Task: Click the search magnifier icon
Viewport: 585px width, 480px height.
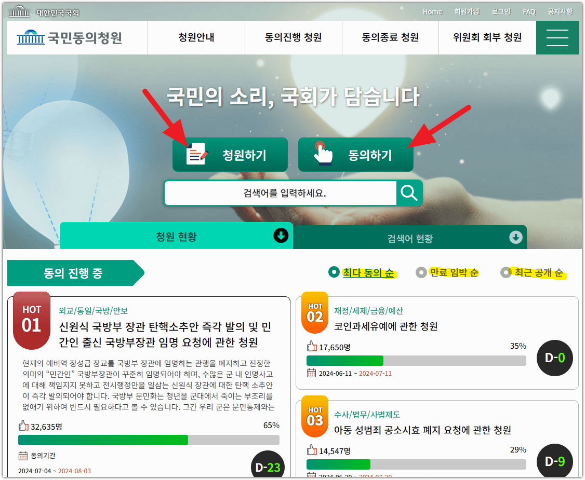Action: pyautogui.click(x=409, y=193)
